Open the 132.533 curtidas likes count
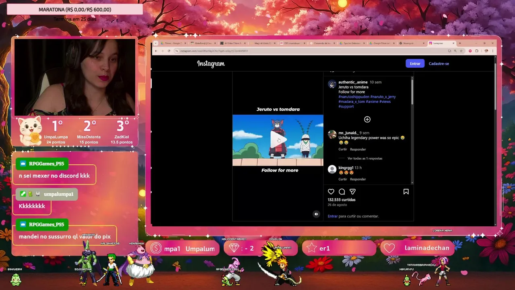515x290 pixels. (342, 200)
